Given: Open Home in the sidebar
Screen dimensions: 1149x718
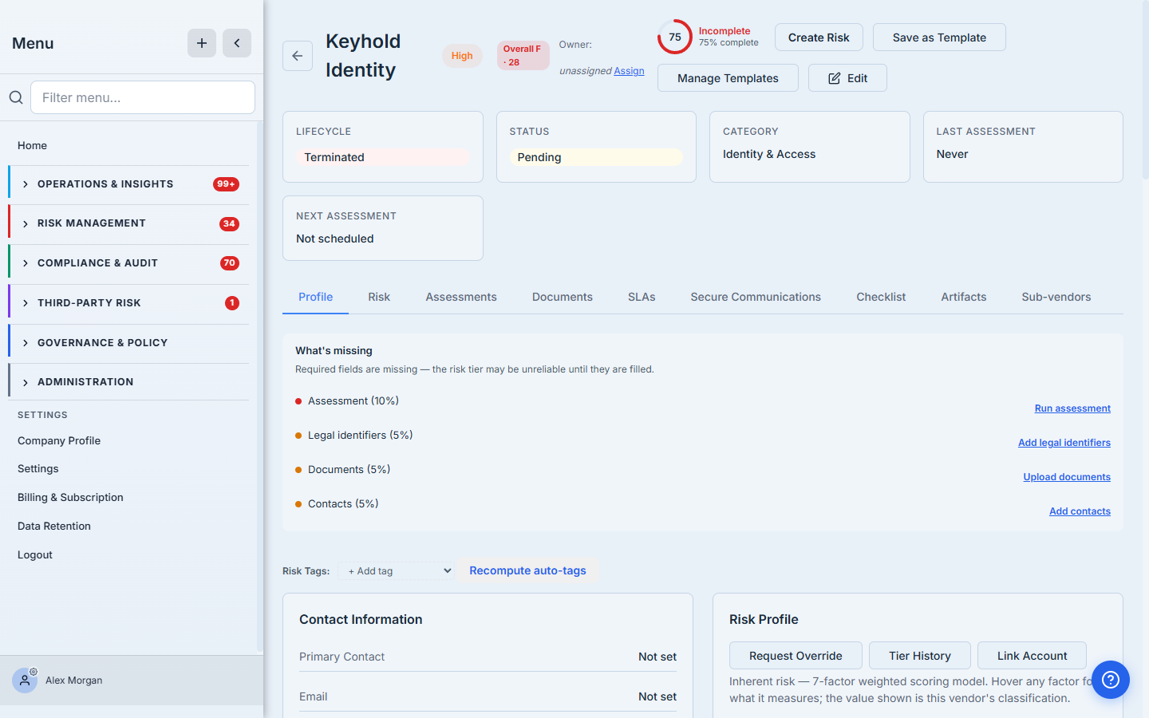Looking at the screenshot, I should tap(32, 145).
